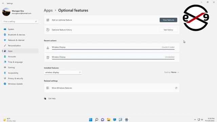Open taskbar Search
This screenshot has width=217, height=122.
tap(97, 120)
